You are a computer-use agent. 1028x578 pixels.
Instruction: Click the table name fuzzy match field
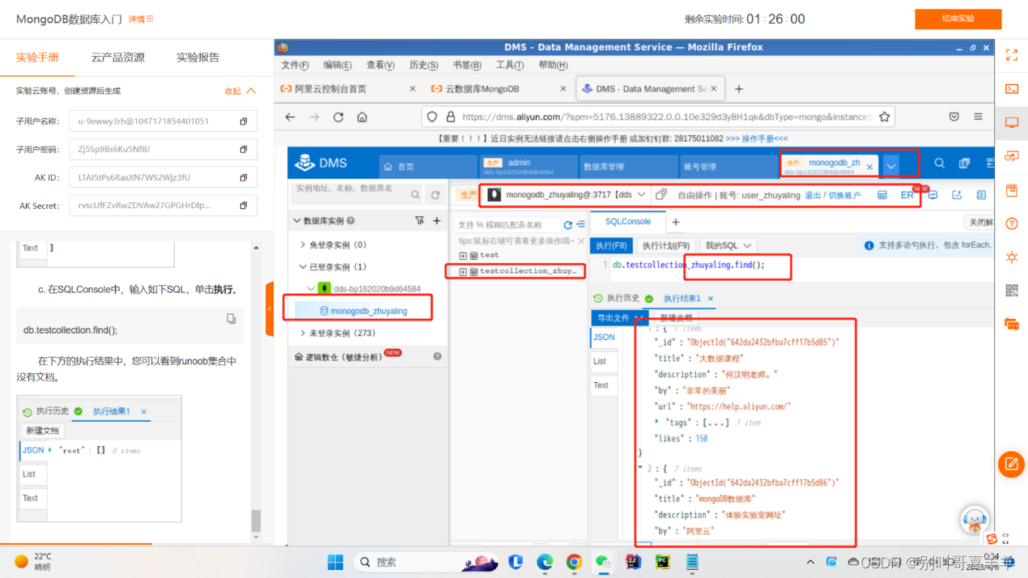(507, 225)
